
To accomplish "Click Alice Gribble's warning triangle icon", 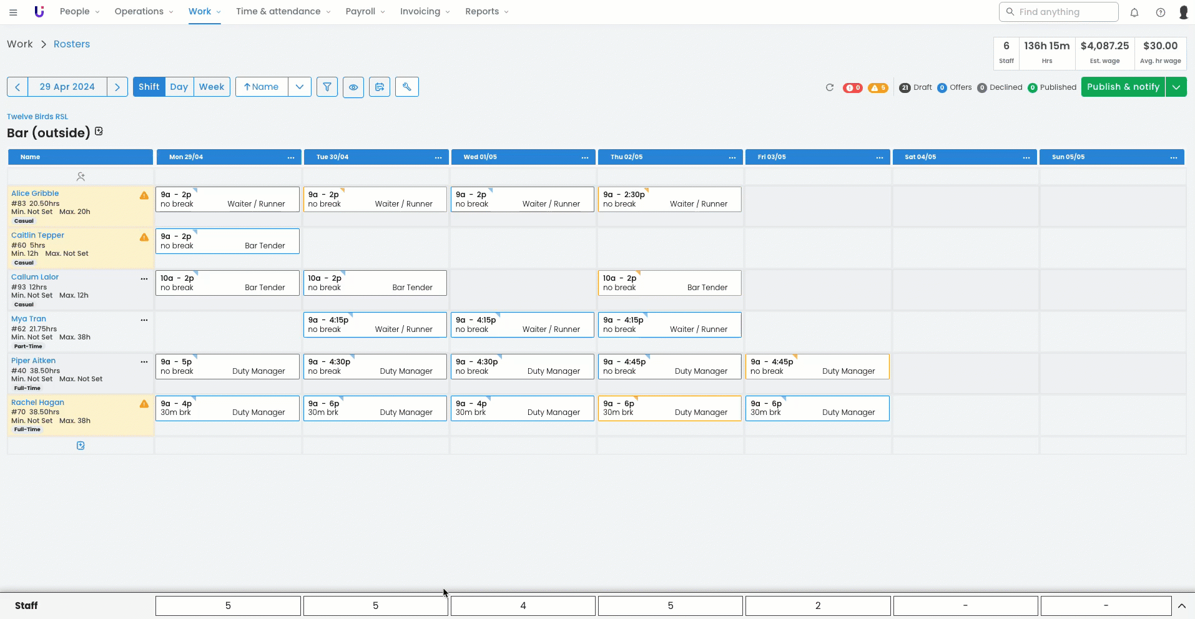I will pos(144,195).
